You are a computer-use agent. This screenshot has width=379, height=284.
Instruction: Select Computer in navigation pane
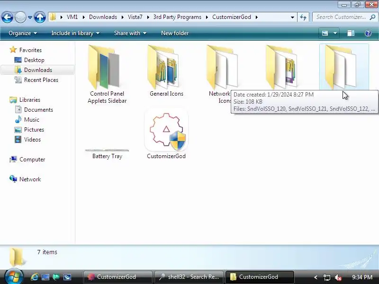pyautogui.click(x=32, y=160)
